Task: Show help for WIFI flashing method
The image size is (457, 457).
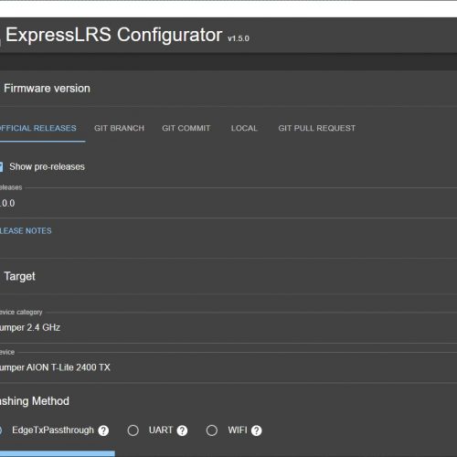Action: point(257,430)
